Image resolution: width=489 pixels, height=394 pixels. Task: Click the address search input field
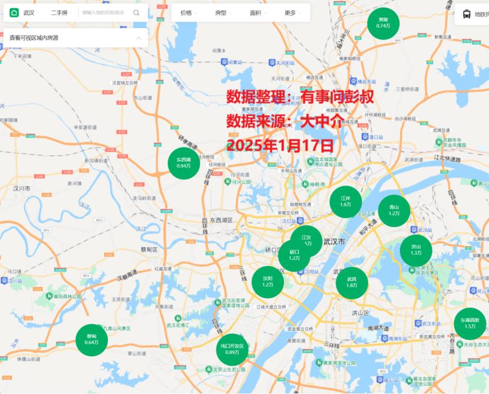105,12
